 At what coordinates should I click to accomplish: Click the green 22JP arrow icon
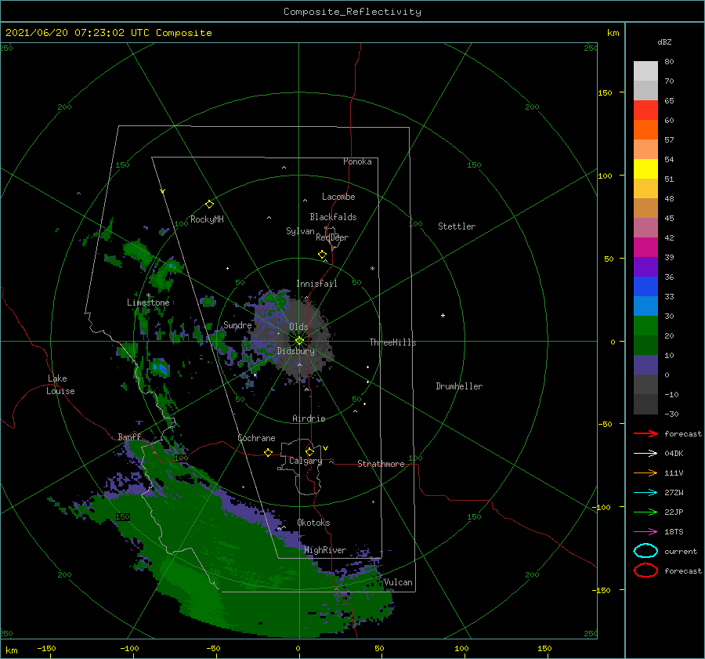[x=645, y=512]
